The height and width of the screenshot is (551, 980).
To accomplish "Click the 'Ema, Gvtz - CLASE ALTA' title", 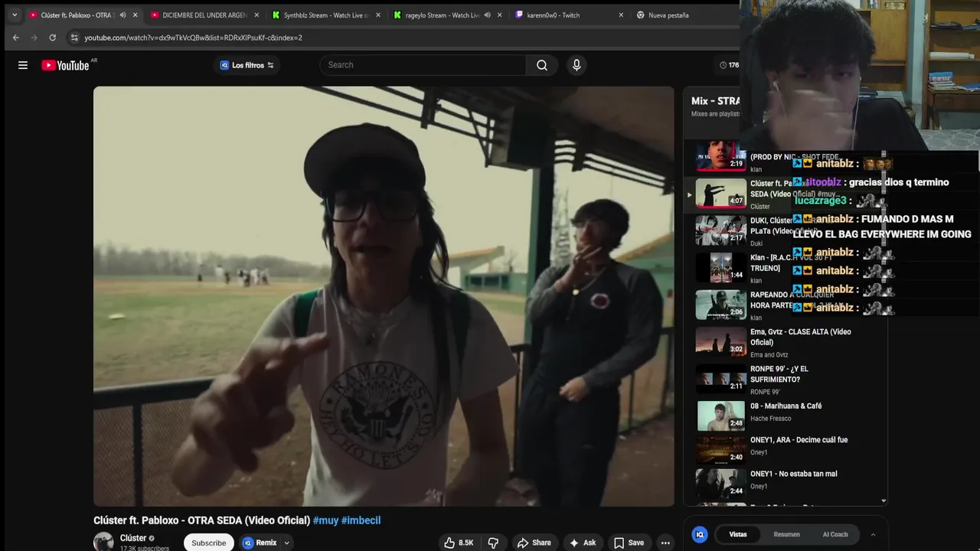I will [x=800, y=337].
